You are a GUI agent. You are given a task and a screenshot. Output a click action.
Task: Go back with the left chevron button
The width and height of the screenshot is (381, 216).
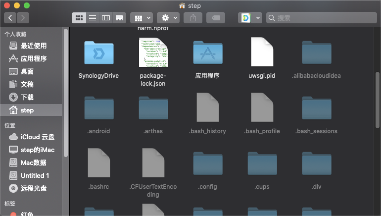10,18
